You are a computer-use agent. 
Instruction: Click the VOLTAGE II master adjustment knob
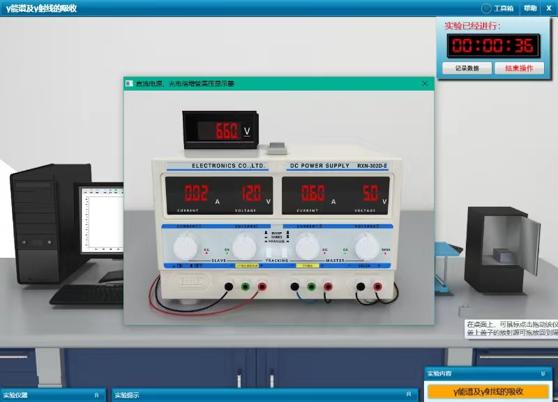pyautogui.click(x=366, y=246)
